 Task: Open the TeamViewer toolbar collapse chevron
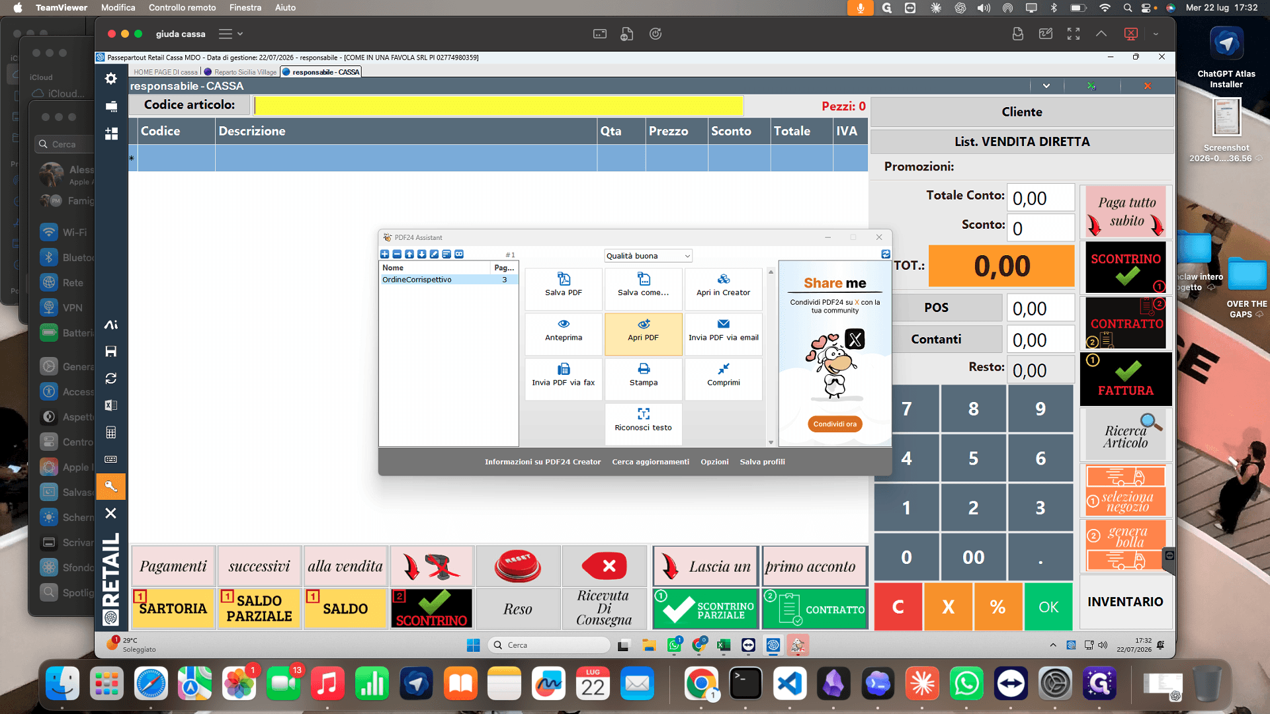1101,34
